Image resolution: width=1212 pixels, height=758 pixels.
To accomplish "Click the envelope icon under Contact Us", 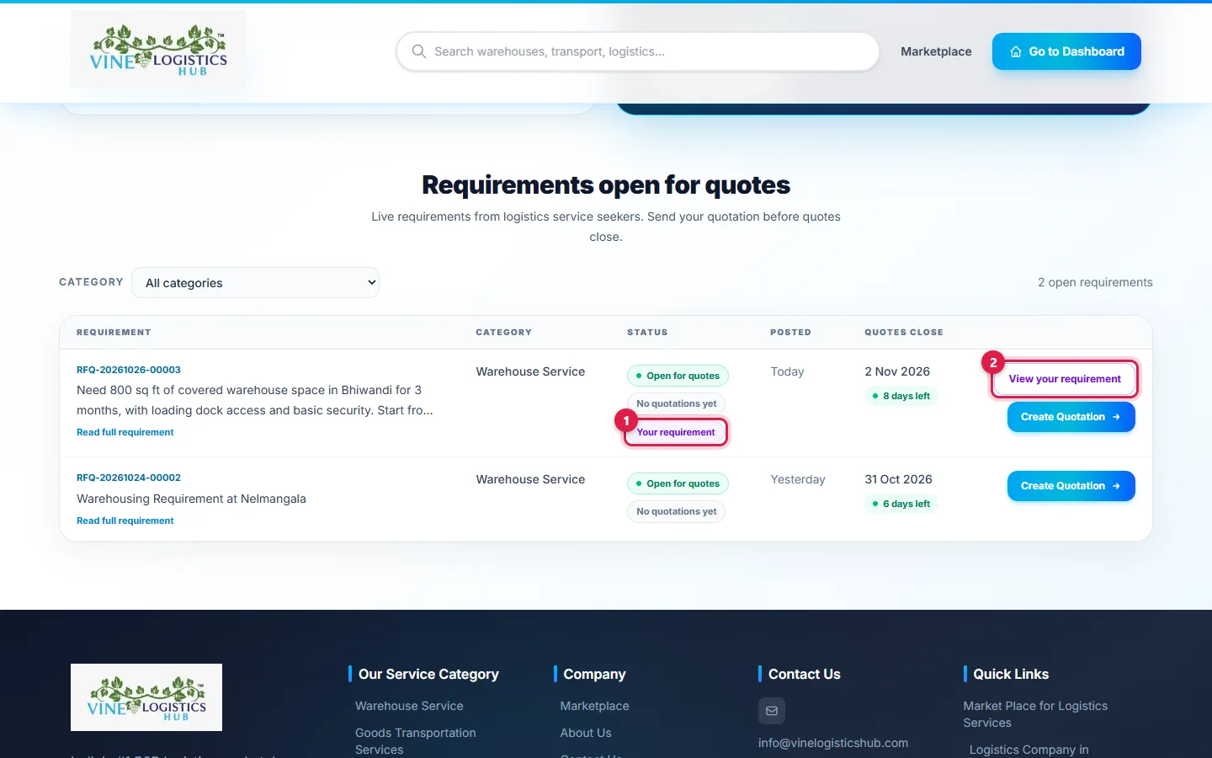I will (x=772, y=711).
